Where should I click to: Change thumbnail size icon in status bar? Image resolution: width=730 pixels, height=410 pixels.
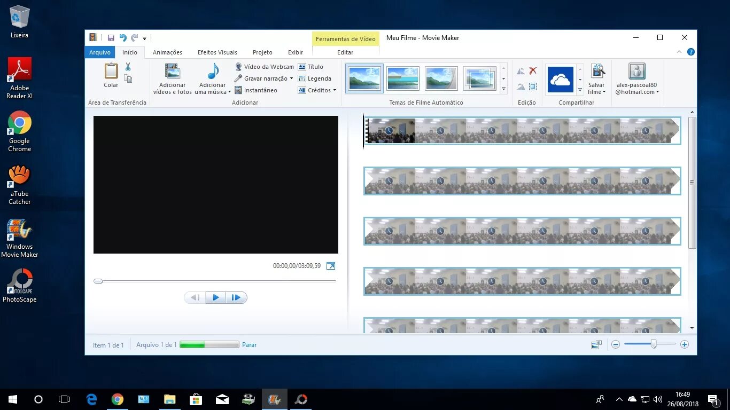click(596, 345)
